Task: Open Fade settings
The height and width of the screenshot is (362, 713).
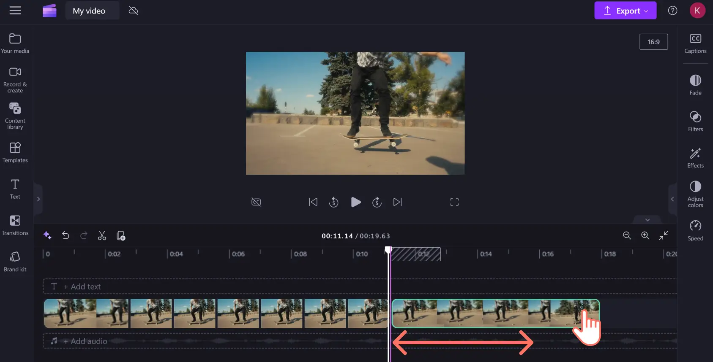Action: [695, 85]
